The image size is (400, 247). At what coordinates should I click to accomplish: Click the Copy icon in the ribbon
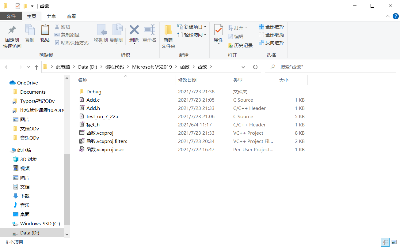(30, 30)
